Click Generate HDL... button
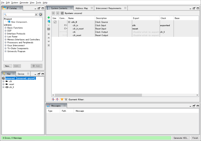 coord(181,138)
